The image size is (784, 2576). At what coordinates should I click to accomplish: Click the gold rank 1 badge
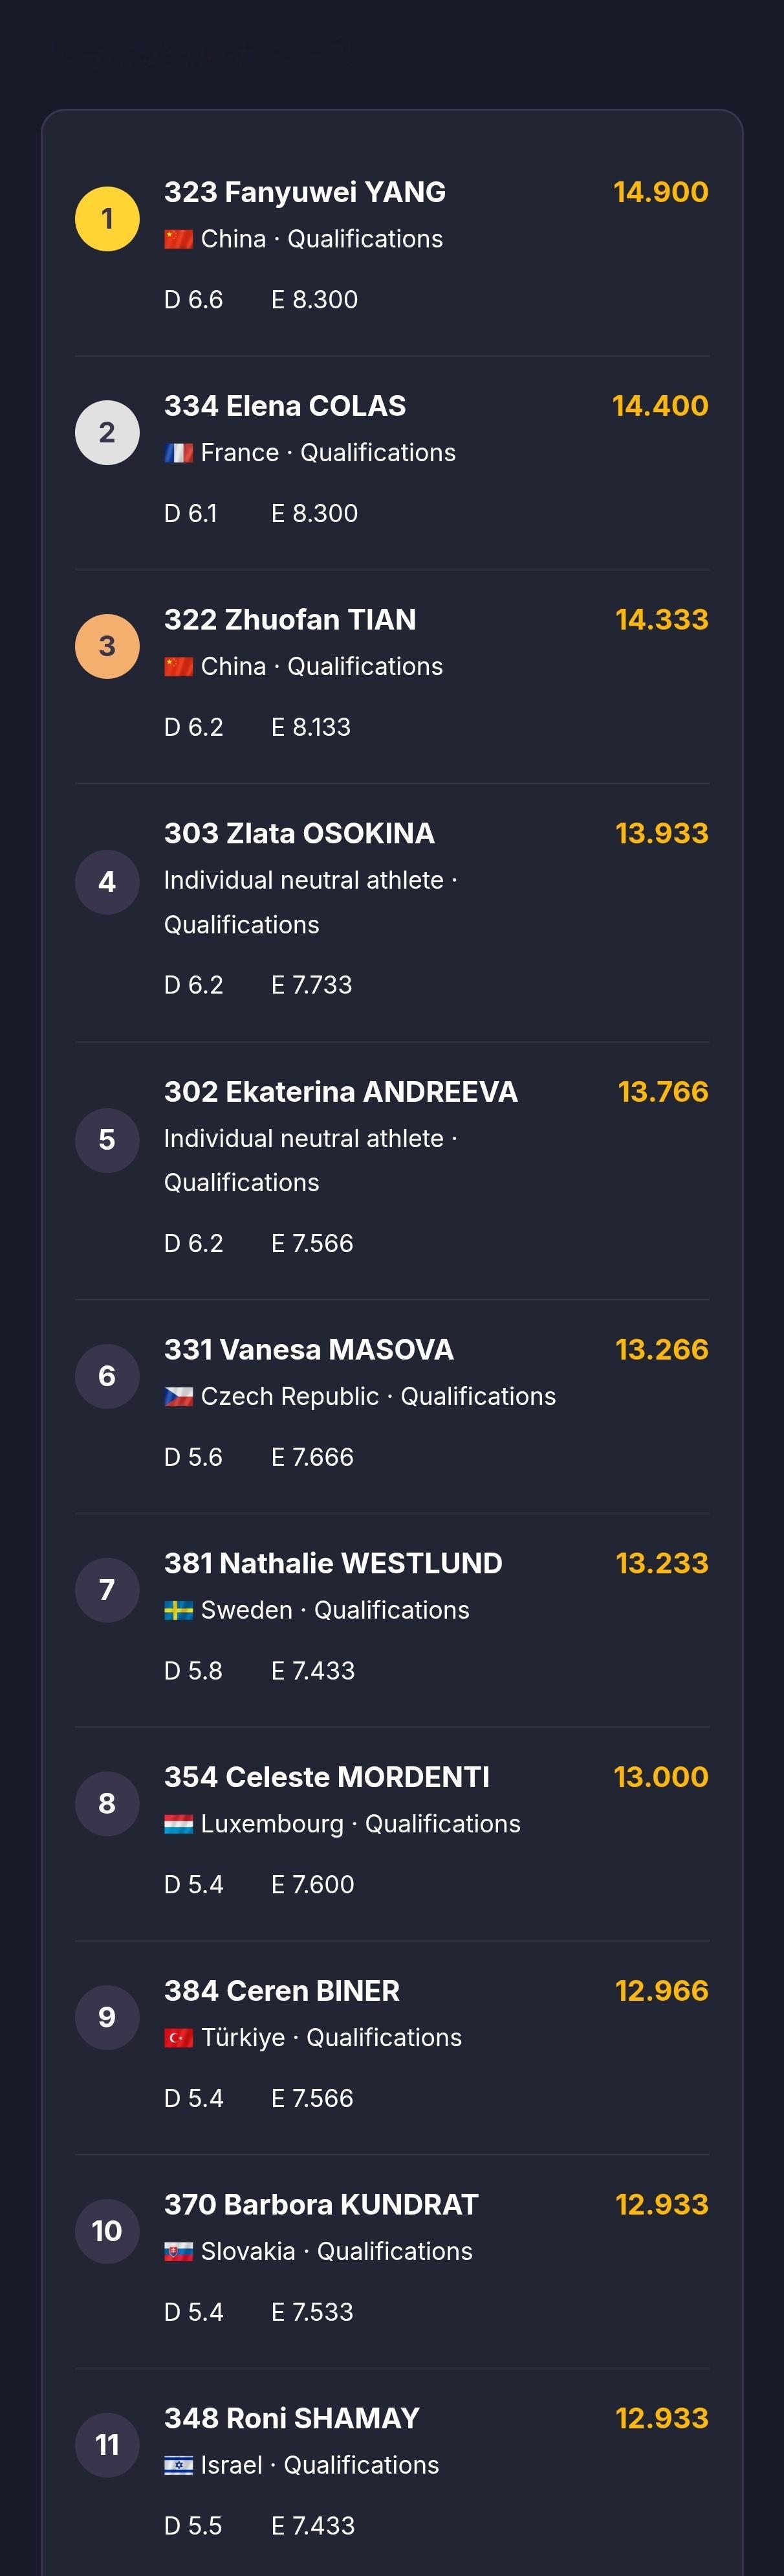107,219
